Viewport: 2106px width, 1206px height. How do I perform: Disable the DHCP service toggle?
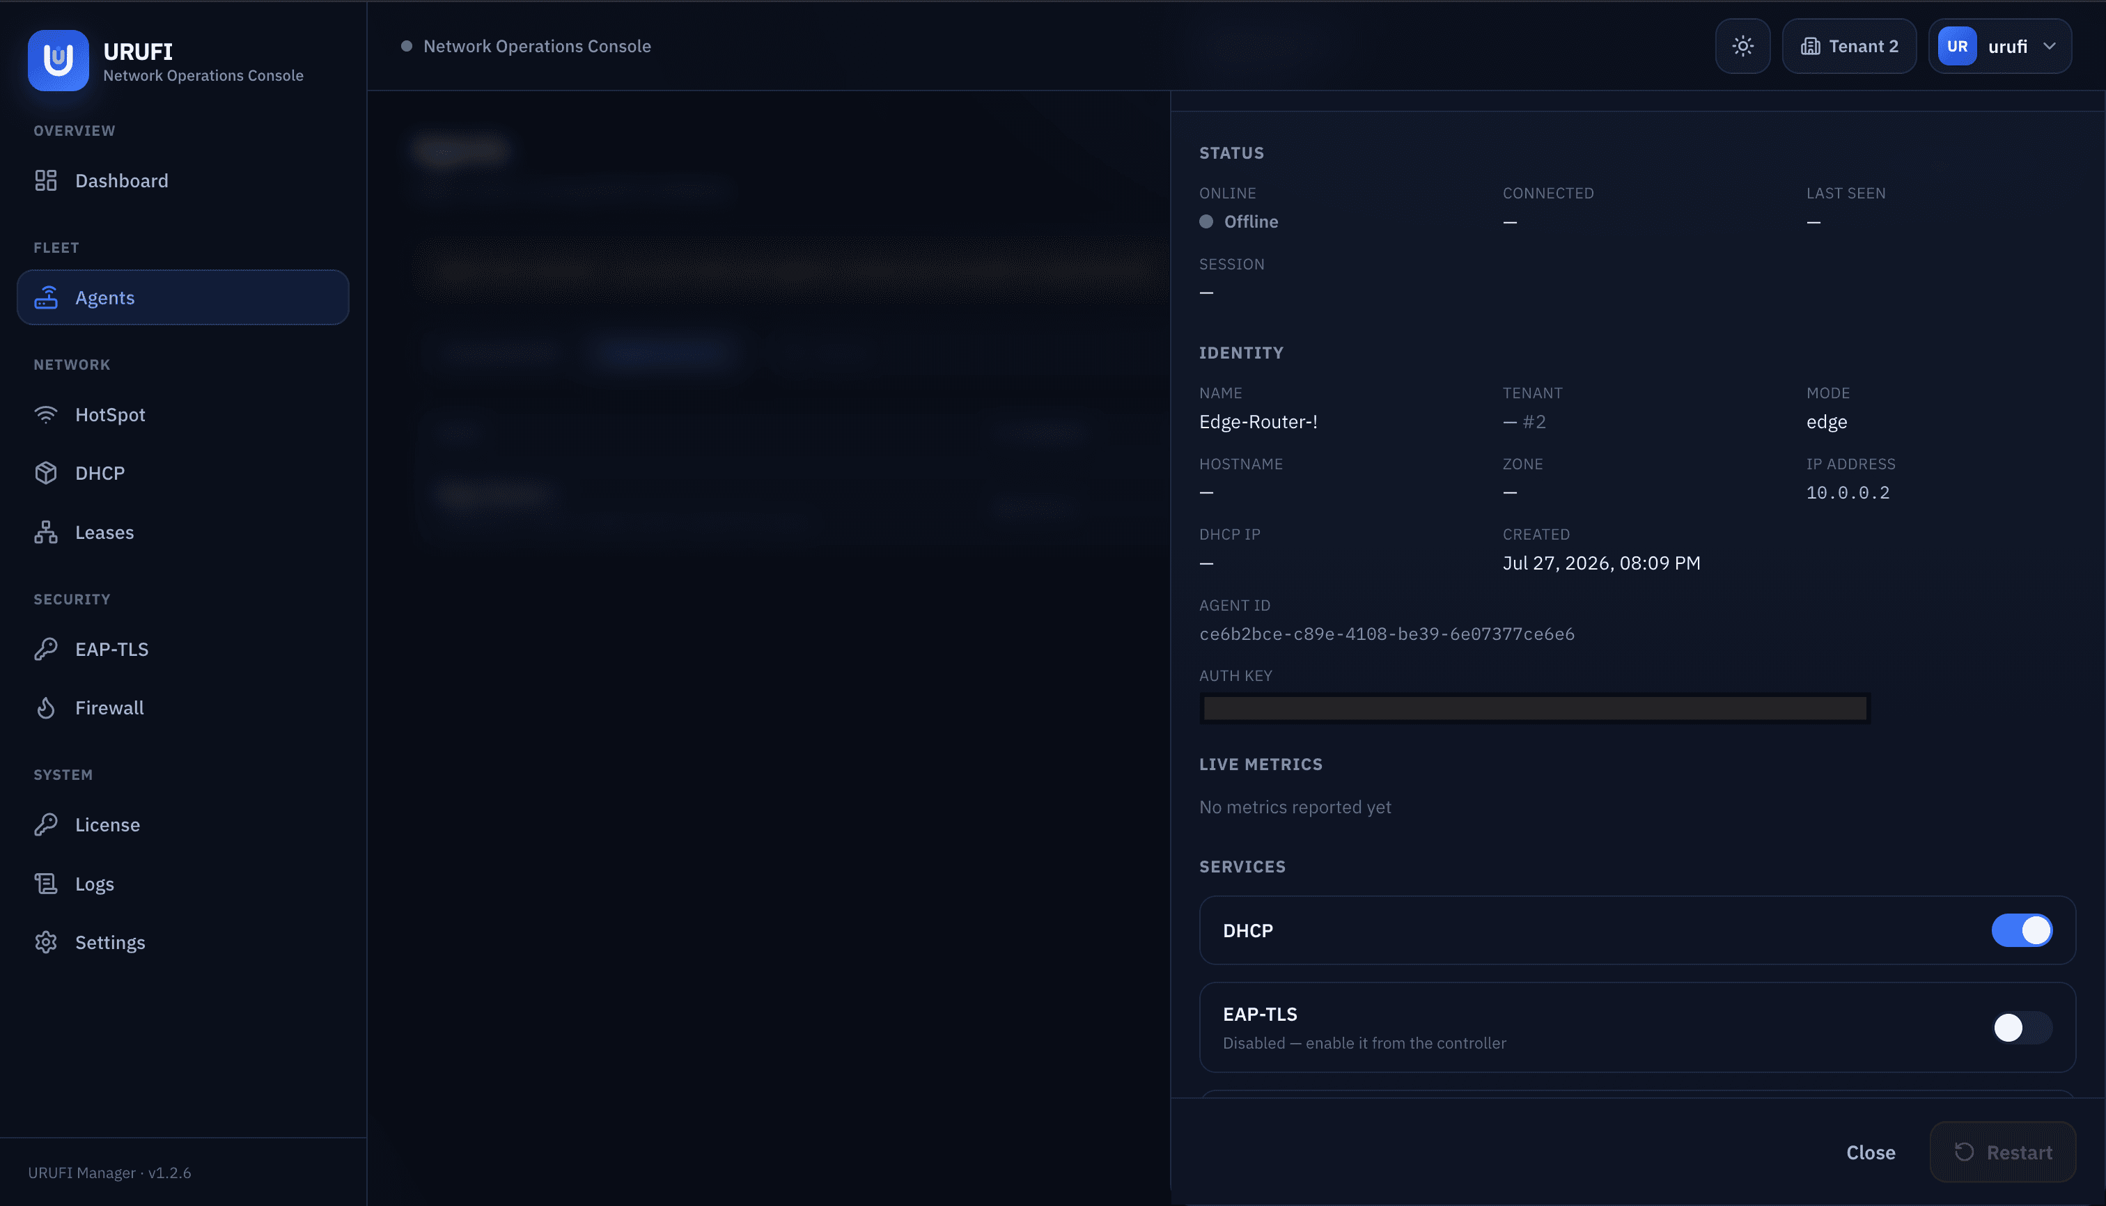click(x=2022, y=930)
